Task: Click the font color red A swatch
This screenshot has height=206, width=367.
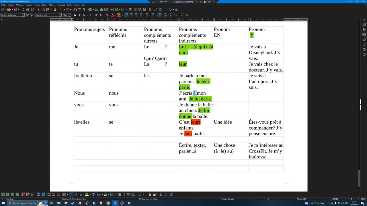Action: click(x=113, y=15)
